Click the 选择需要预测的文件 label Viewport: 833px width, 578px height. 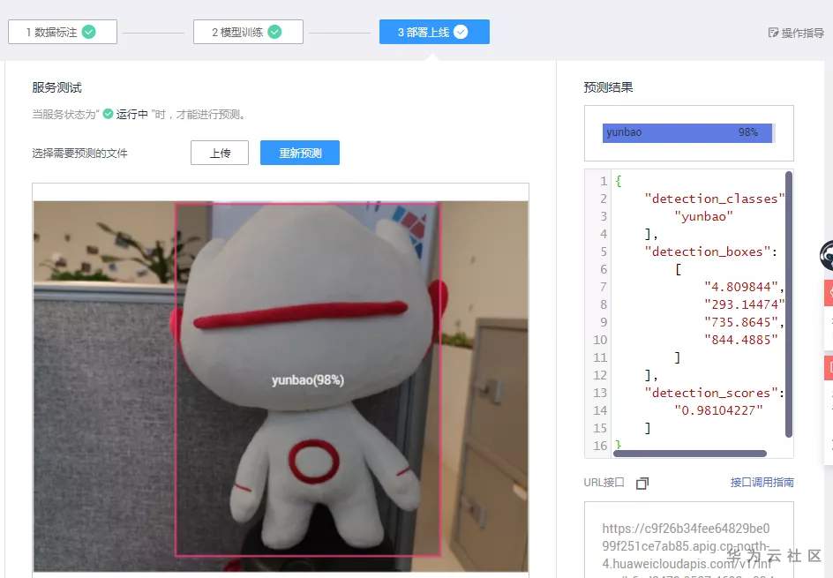79,153
